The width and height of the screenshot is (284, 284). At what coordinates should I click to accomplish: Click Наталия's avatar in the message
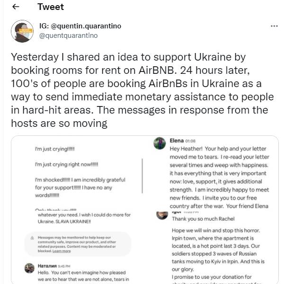(29, 268)
